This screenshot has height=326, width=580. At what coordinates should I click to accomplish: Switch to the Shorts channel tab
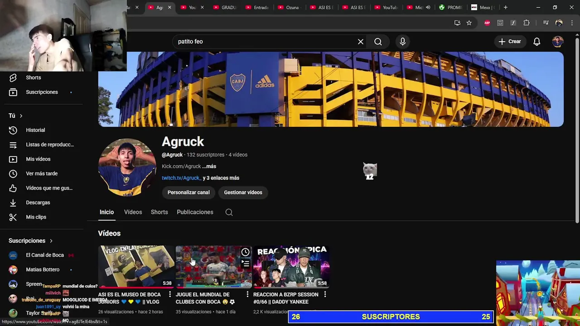[x=159, y=212]
